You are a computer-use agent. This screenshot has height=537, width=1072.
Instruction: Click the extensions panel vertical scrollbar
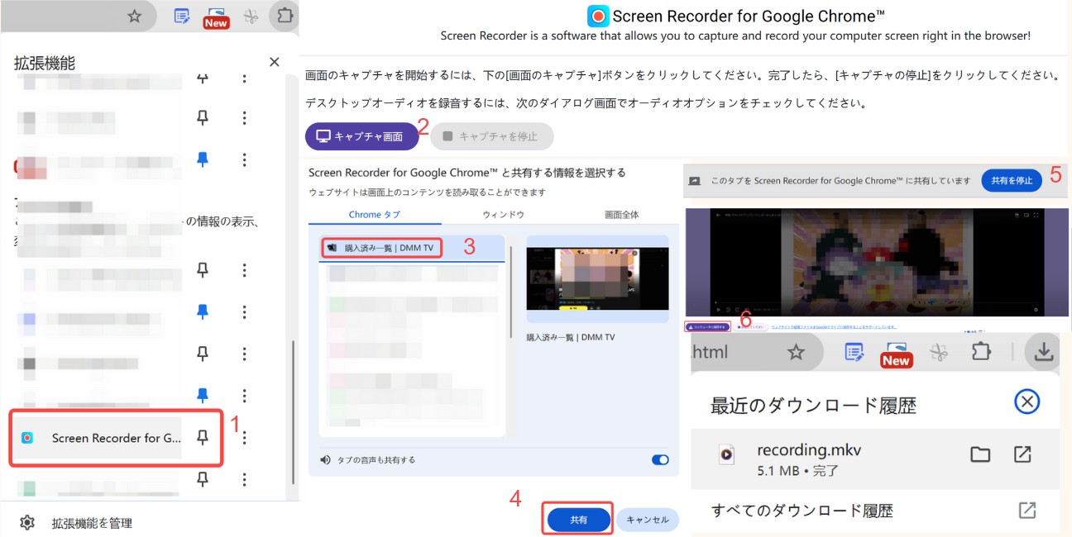tap(291, 411)
